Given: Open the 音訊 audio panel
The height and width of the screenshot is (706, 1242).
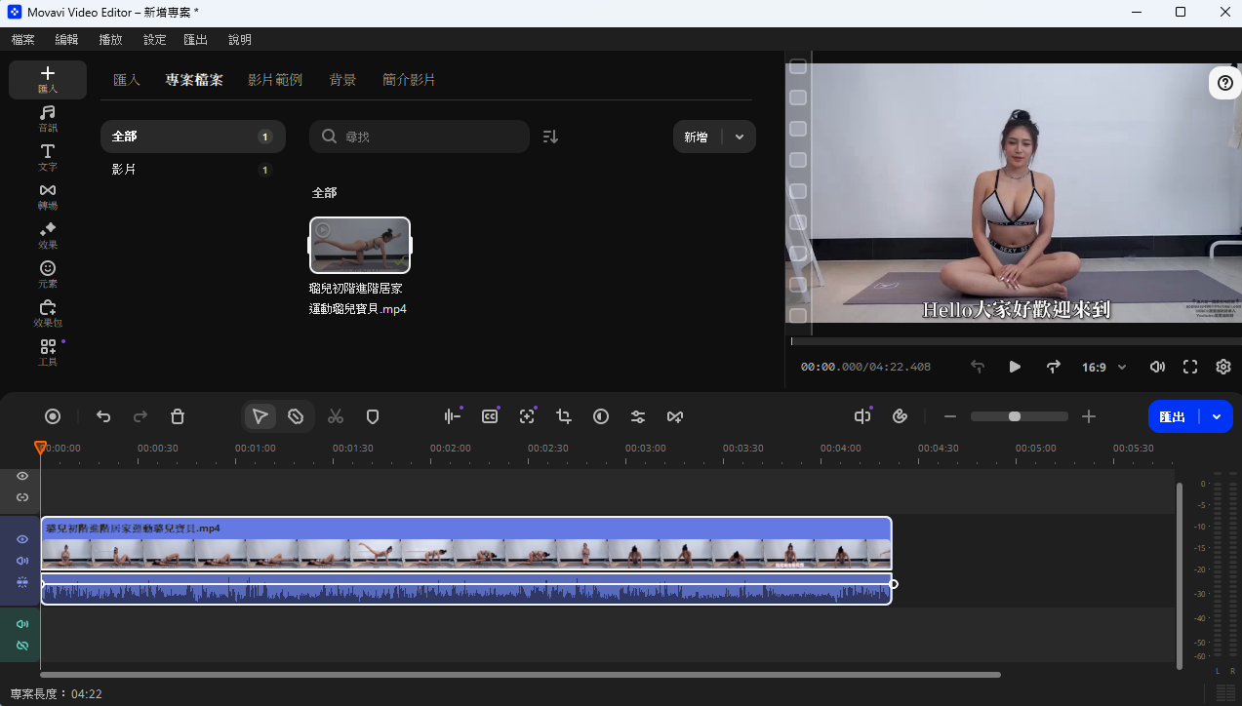Looking at the screenshot, I should coord(48,118).
